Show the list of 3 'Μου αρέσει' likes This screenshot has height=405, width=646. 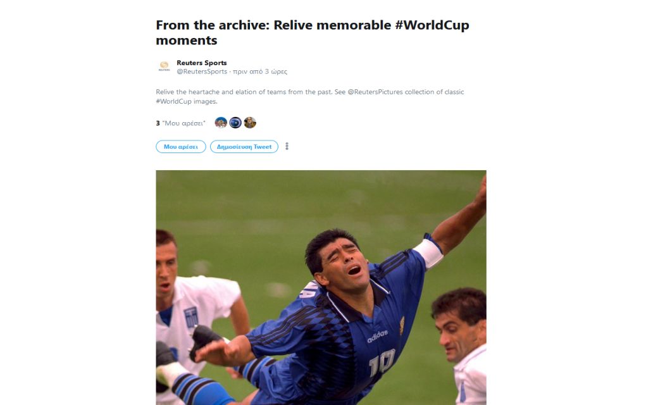(x=180, y=123)
